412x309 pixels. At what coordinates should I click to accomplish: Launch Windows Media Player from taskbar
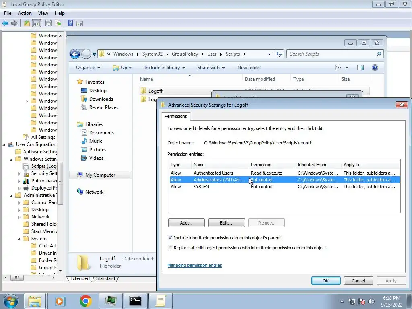pos(60,301)
